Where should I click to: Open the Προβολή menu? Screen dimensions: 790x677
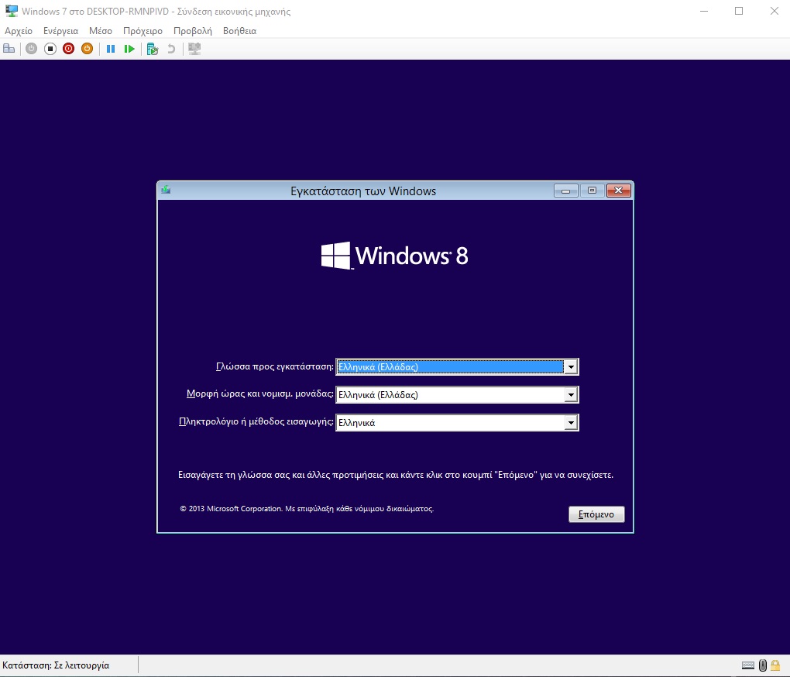pos(193,31)
